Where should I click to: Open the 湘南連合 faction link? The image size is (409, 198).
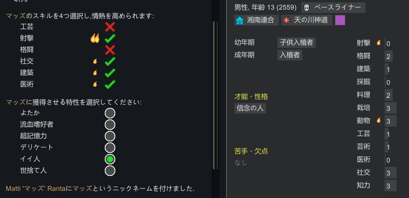pyautogui.click(x=257, y=20)
